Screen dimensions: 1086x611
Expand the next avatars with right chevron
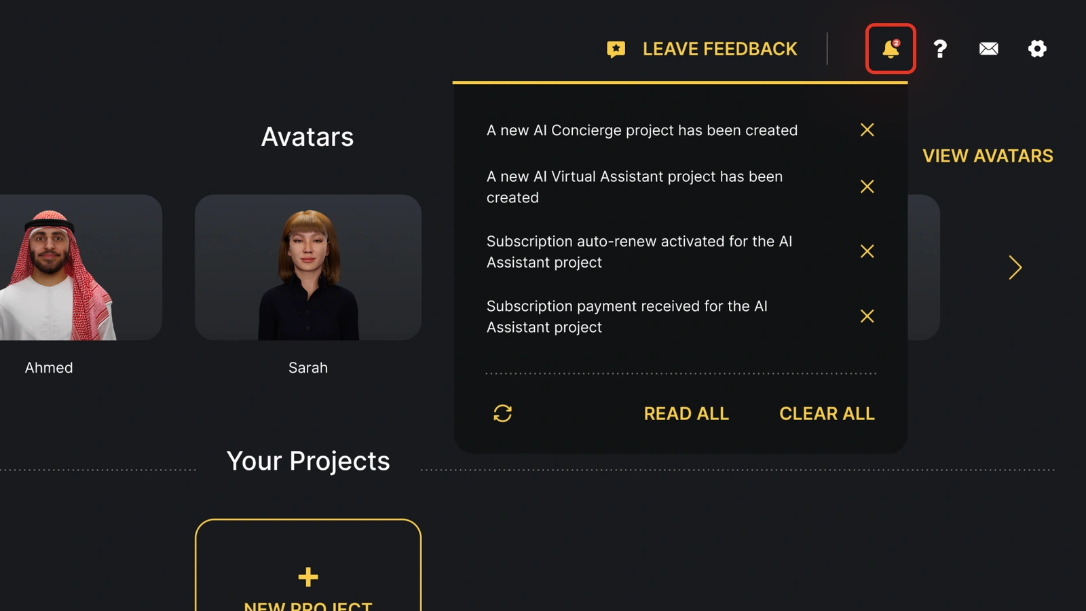1014,267
